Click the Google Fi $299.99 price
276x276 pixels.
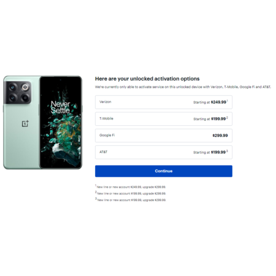coord(220,136)
